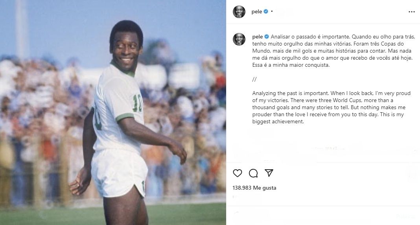420x225 pixels.
Task: Open the three-dot more options menu
Action: (x=411, y=12)
